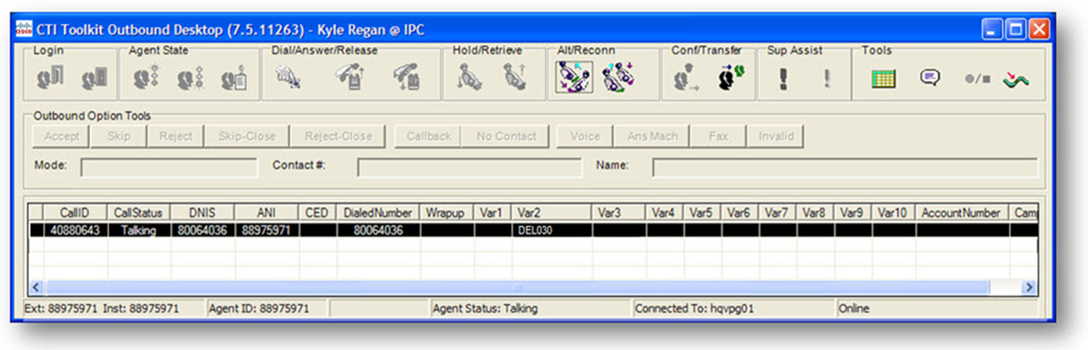Click the call grid's right scroll arrow
1088x350 pixels.
pos(1029,287)
